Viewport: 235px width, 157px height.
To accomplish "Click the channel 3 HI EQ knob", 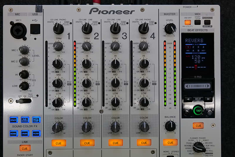I will pyautogui.click(x=115, y=64).
